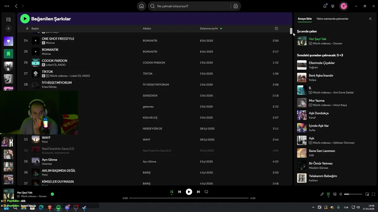Screen dimensions: 378x212
Task: Open Connect to a device
Action: click(335, 194)
